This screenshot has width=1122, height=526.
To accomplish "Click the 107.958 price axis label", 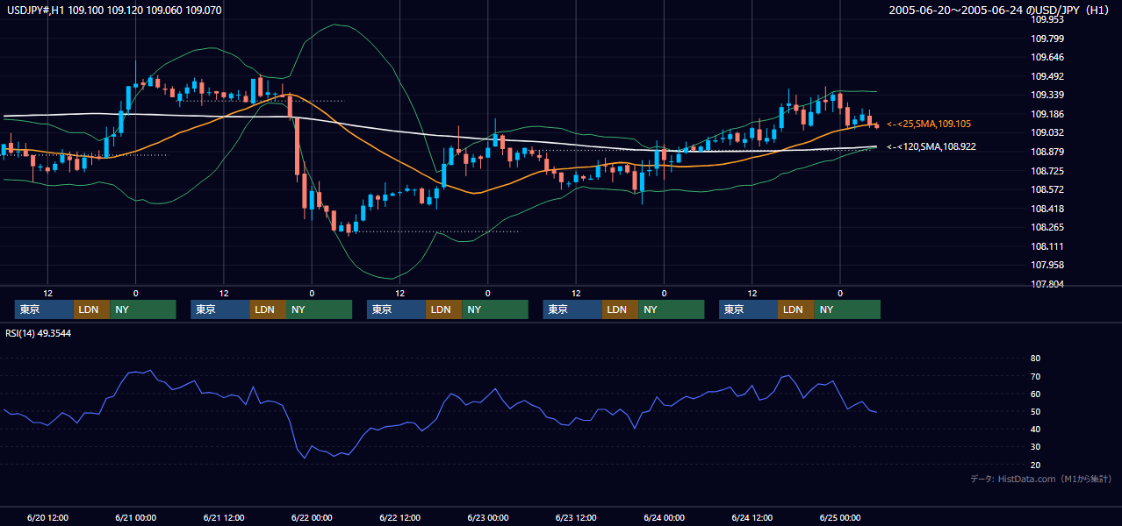I will [x=1047, y=265].
